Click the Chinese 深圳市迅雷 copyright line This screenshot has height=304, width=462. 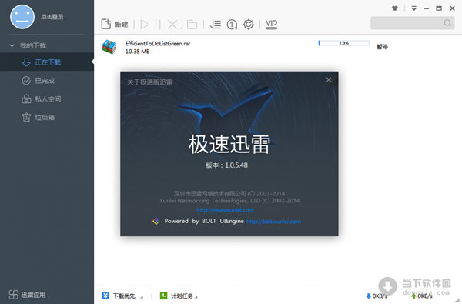pyautogui.click(x=229, y=193)
